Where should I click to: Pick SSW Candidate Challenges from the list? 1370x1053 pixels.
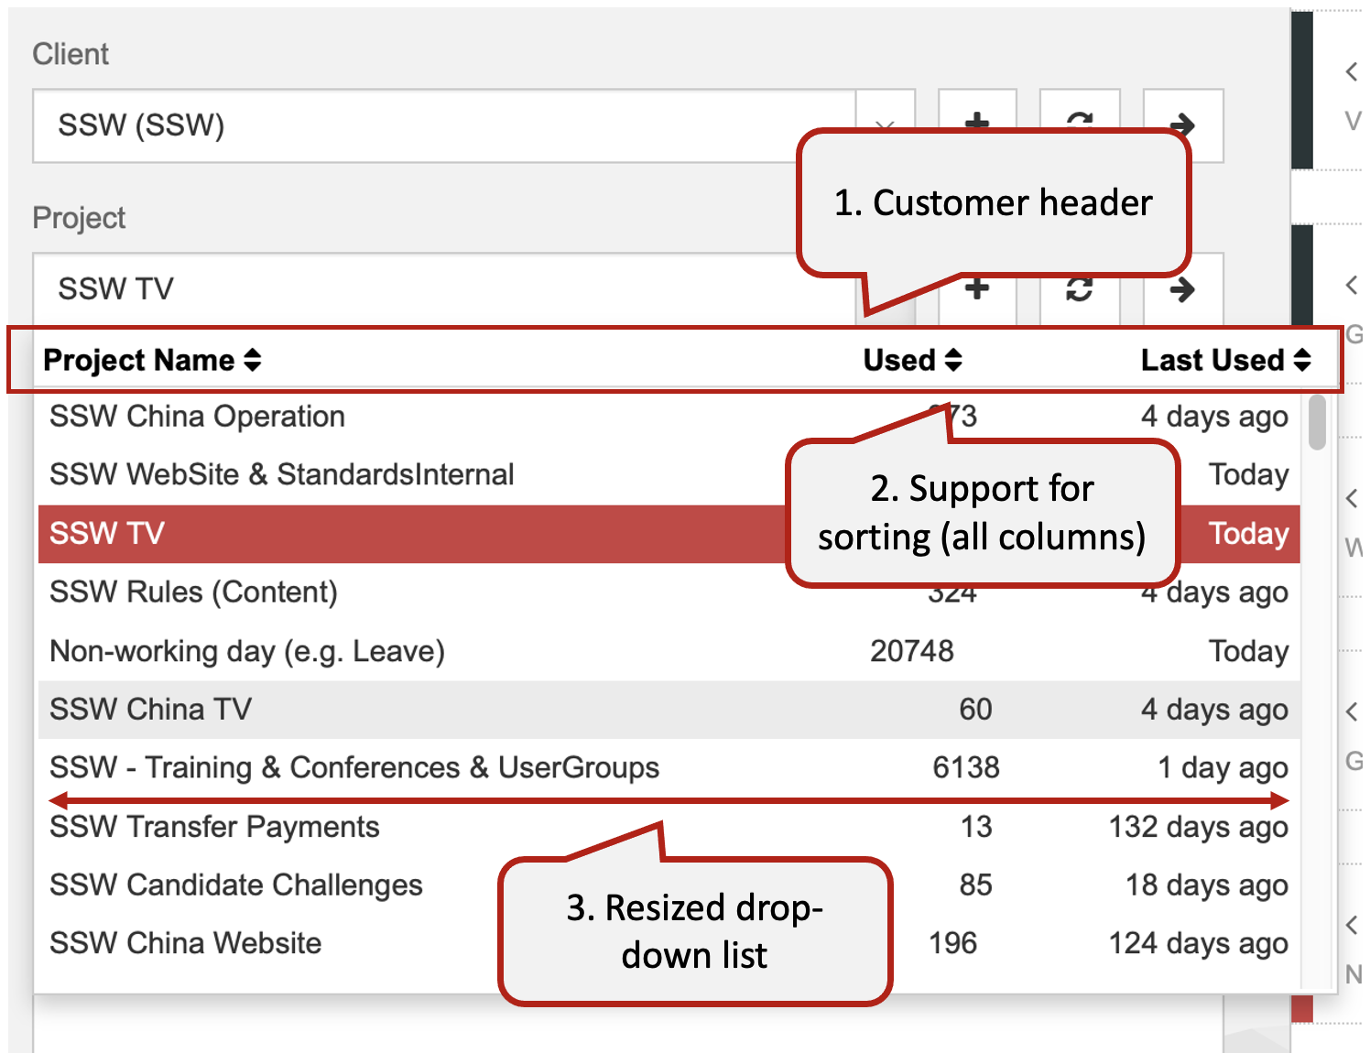coord(236,885)
